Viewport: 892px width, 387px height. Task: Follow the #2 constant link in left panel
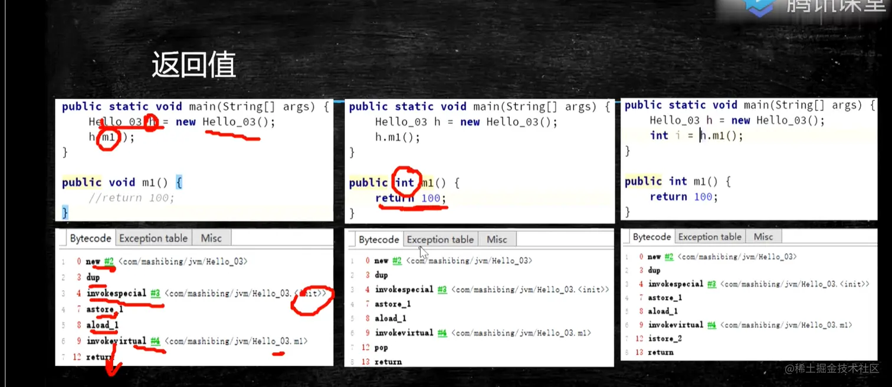point(109,261)
